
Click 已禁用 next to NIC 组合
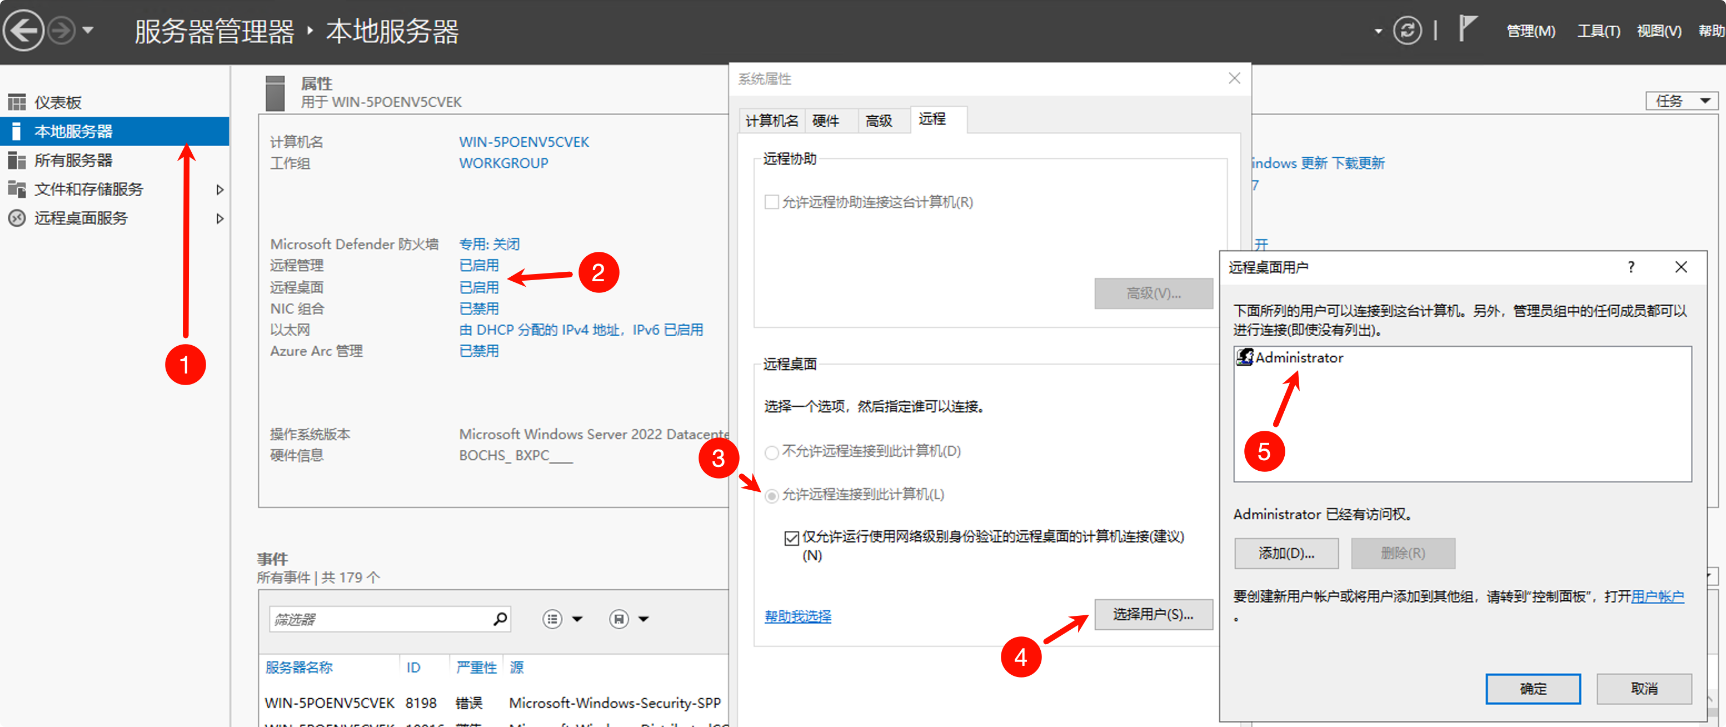coord(479,309)
